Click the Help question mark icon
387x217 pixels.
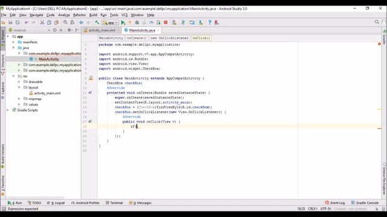pos(210,23)
